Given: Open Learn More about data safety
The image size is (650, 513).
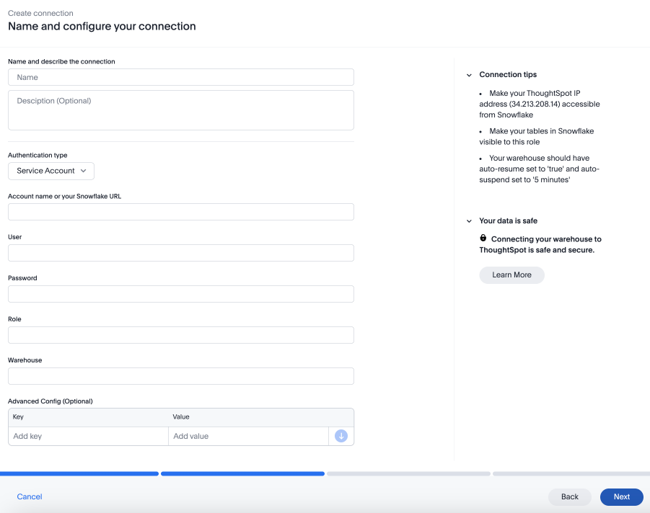Looking at the screenshot, I should tap(511, 275).
